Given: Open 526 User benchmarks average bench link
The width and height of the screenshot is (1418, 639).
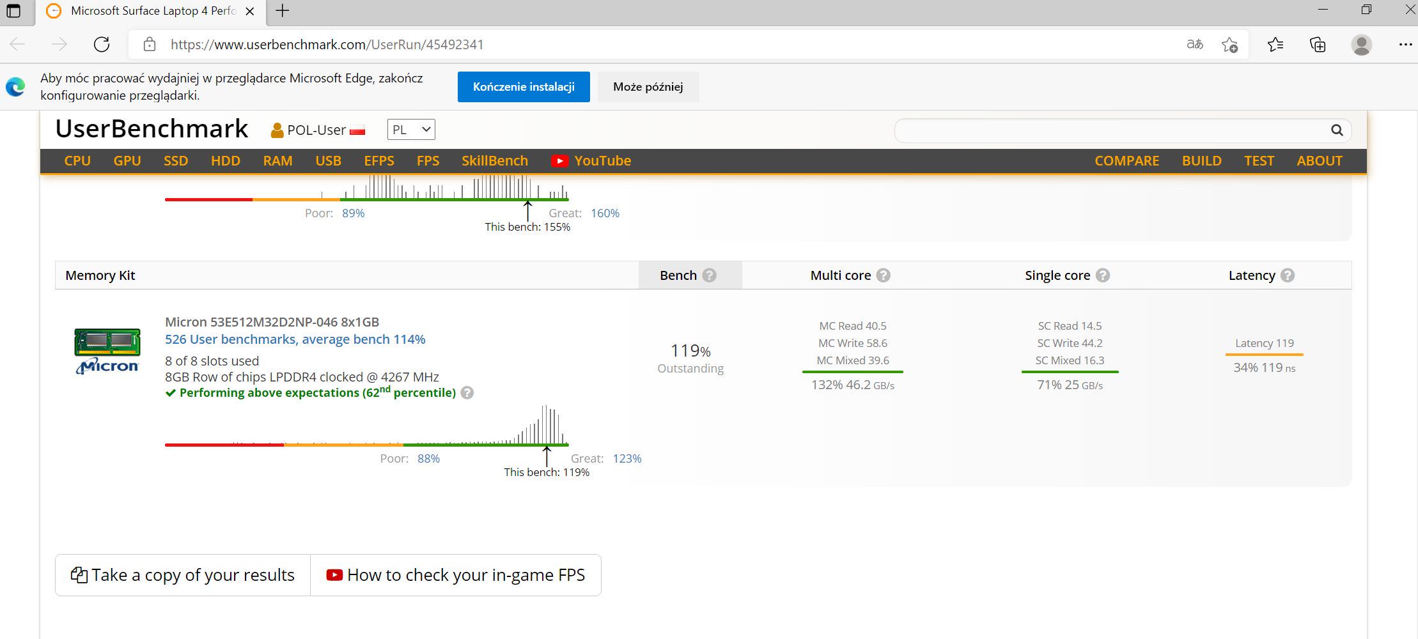Looking at the screenshot, I should (295, 339).
